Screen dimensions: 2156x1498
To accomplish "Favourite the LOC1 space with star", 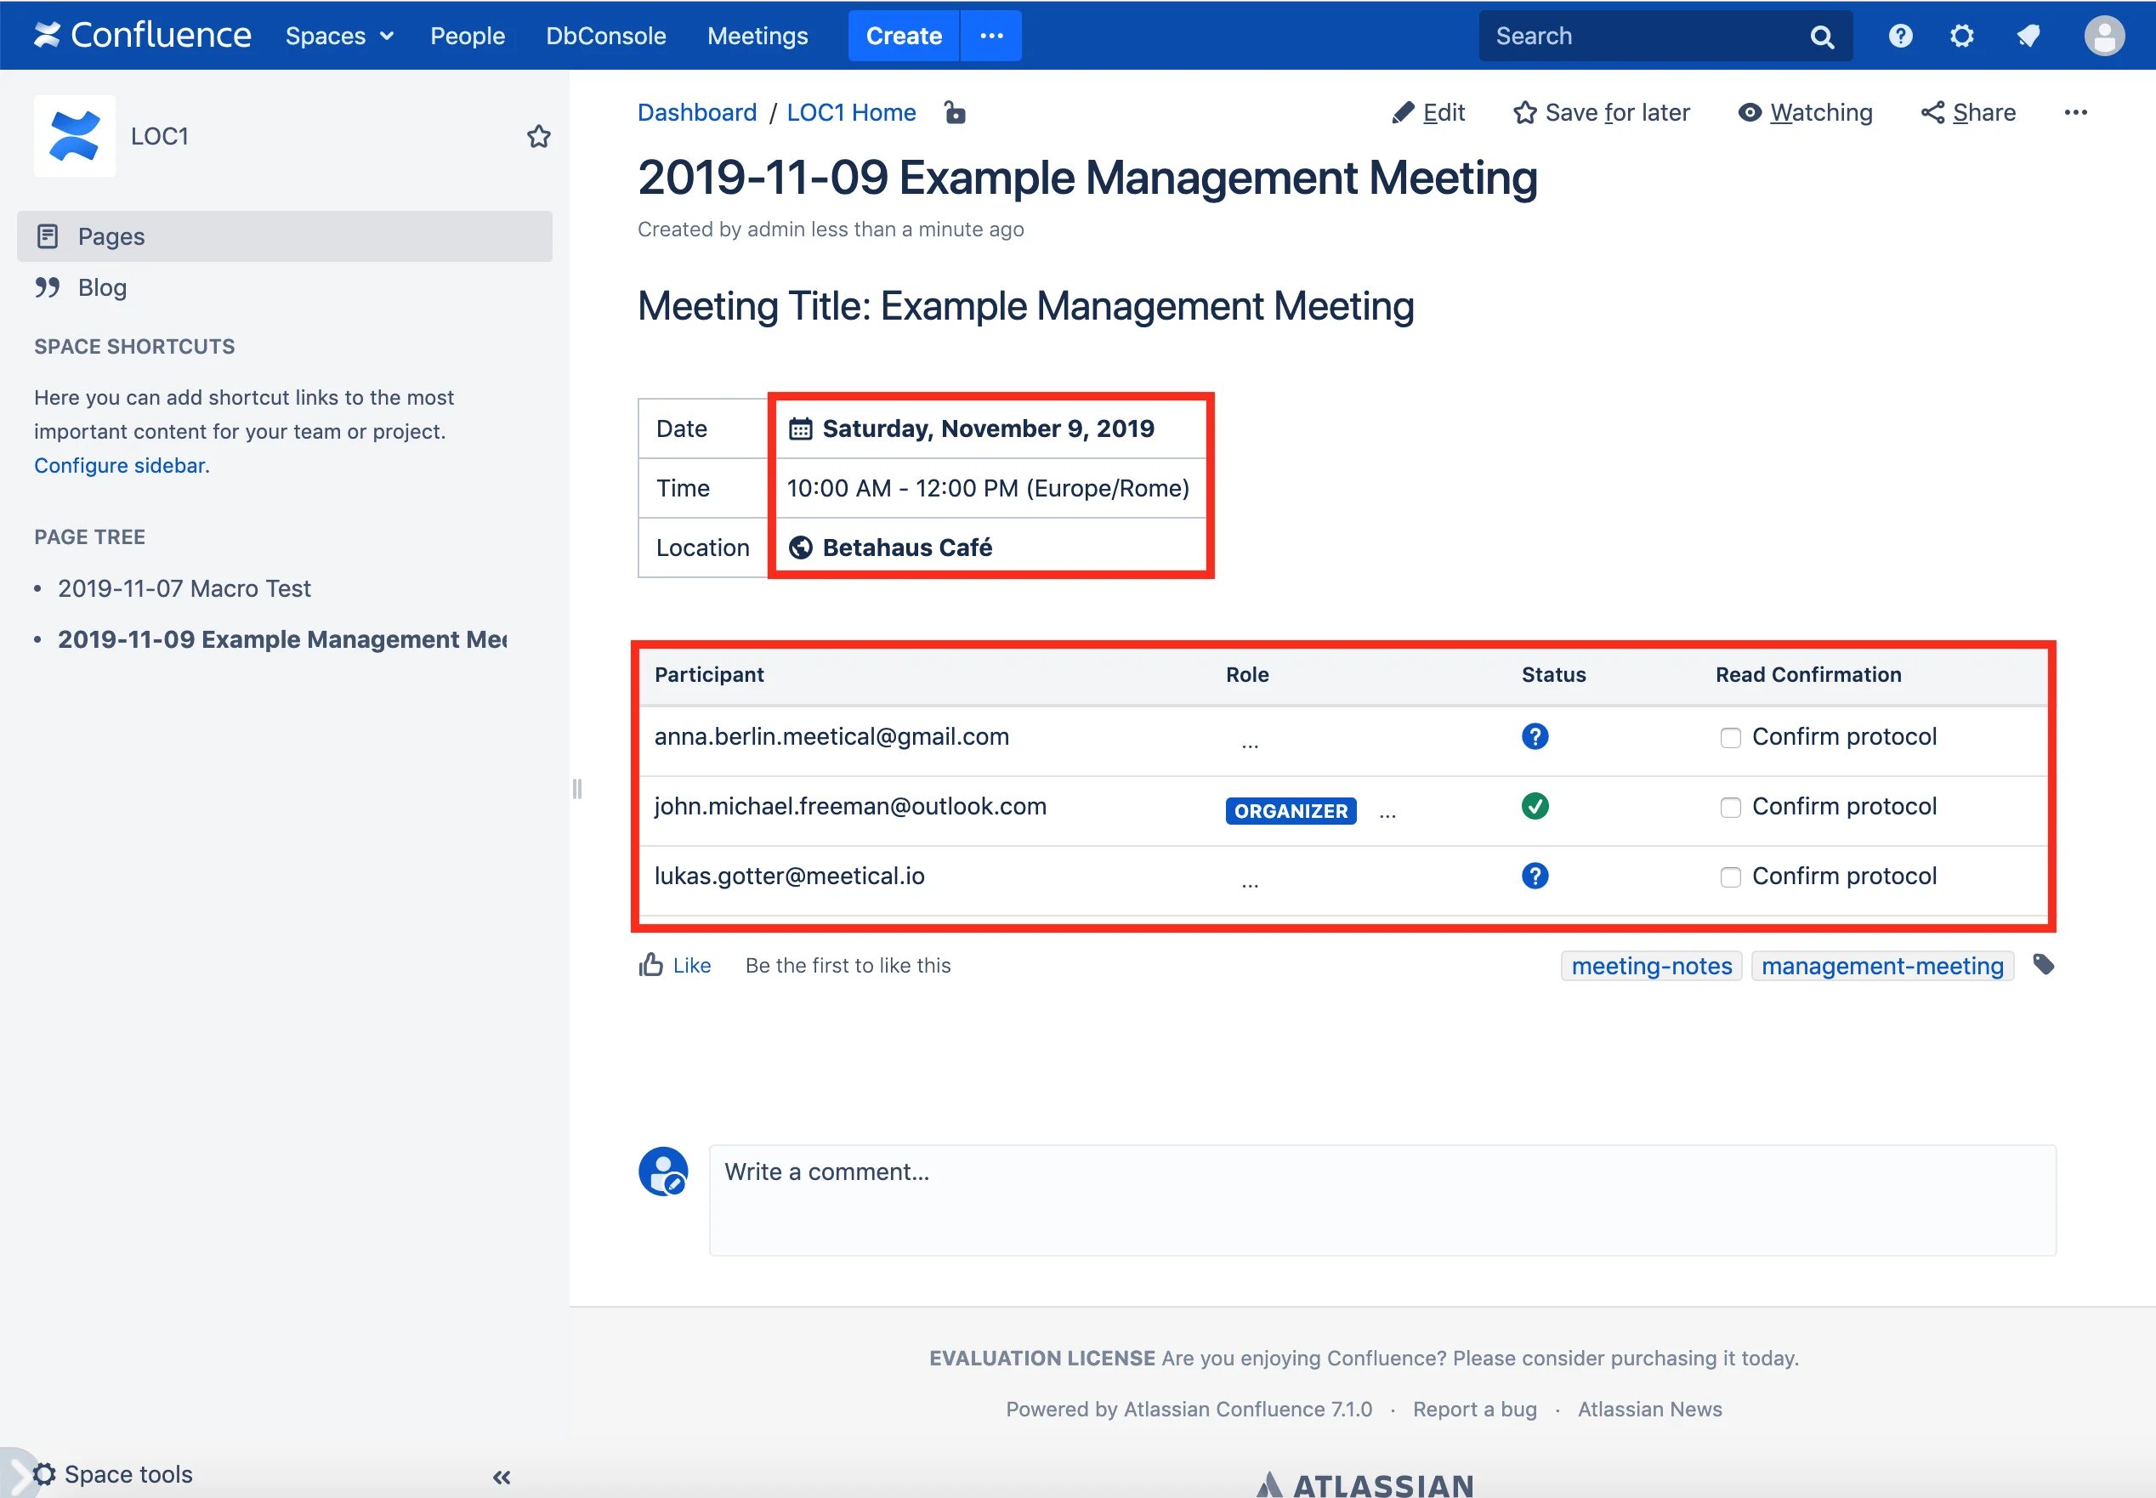I will click(x=538, y=136).
